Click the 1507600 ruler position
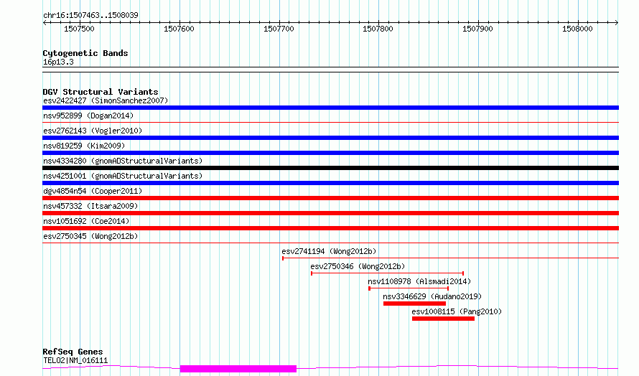 coord(179,29)
